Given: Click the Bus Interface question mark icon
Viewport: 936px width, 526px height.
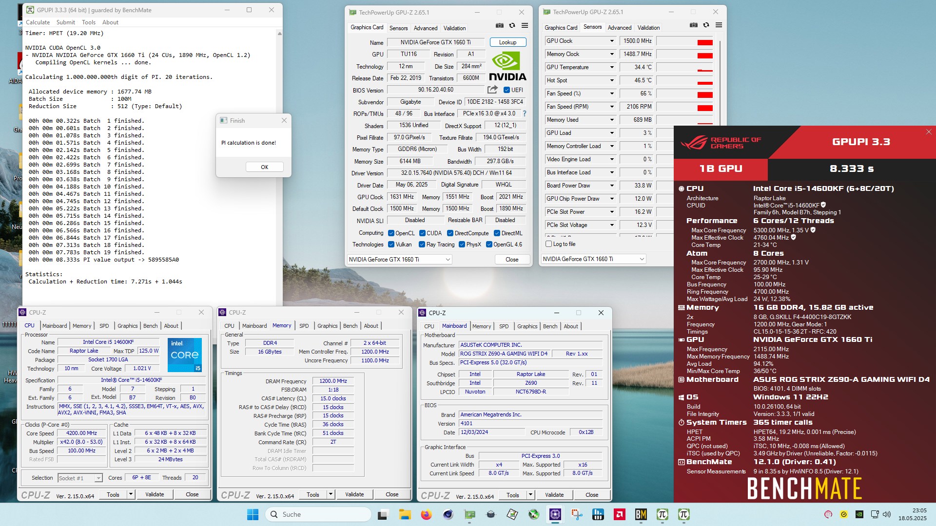Looking at the screenshot, I should (x=525, y=113).
